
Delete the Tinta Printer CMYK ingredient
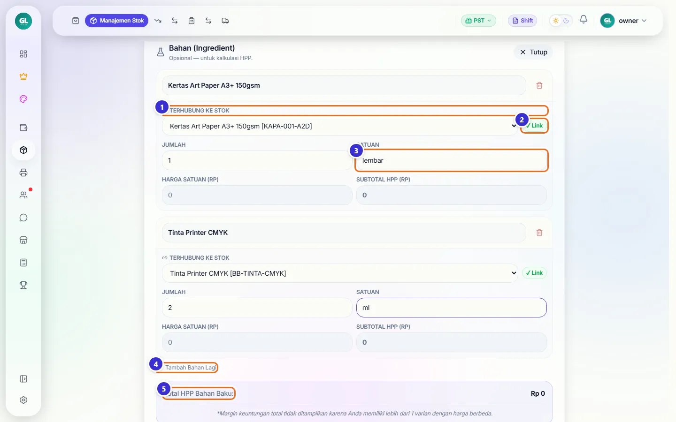[539, 233]
